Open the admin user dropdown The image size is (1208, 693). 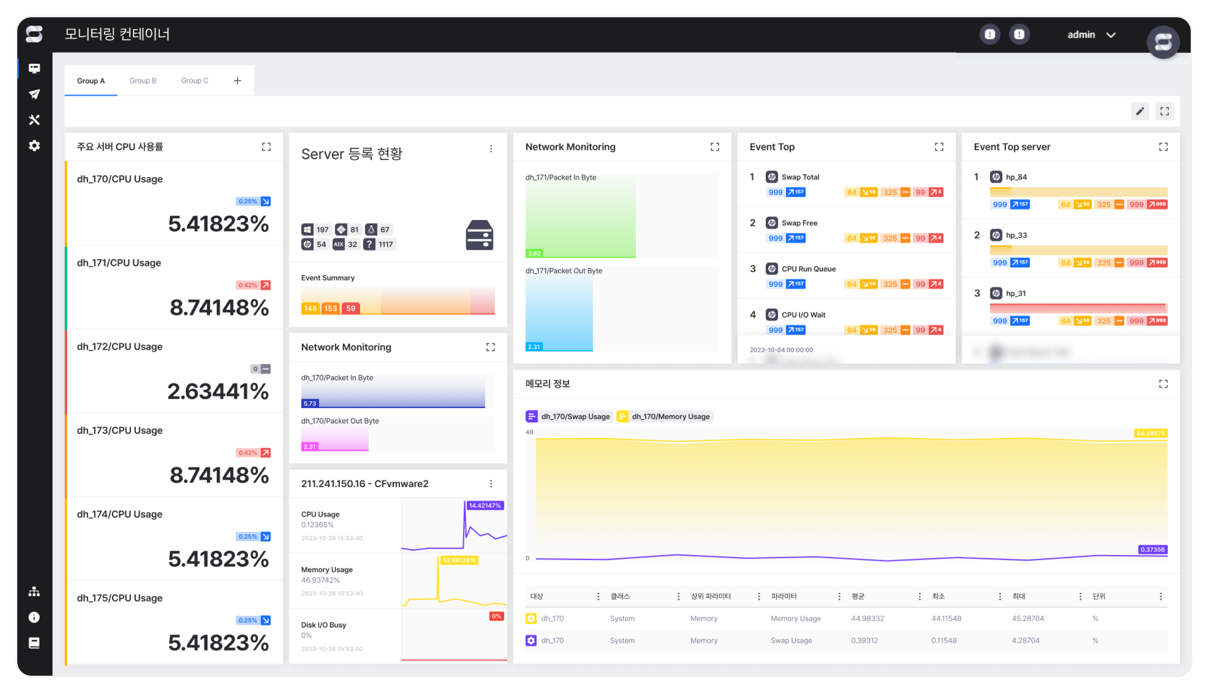[x=1091, y=35]
